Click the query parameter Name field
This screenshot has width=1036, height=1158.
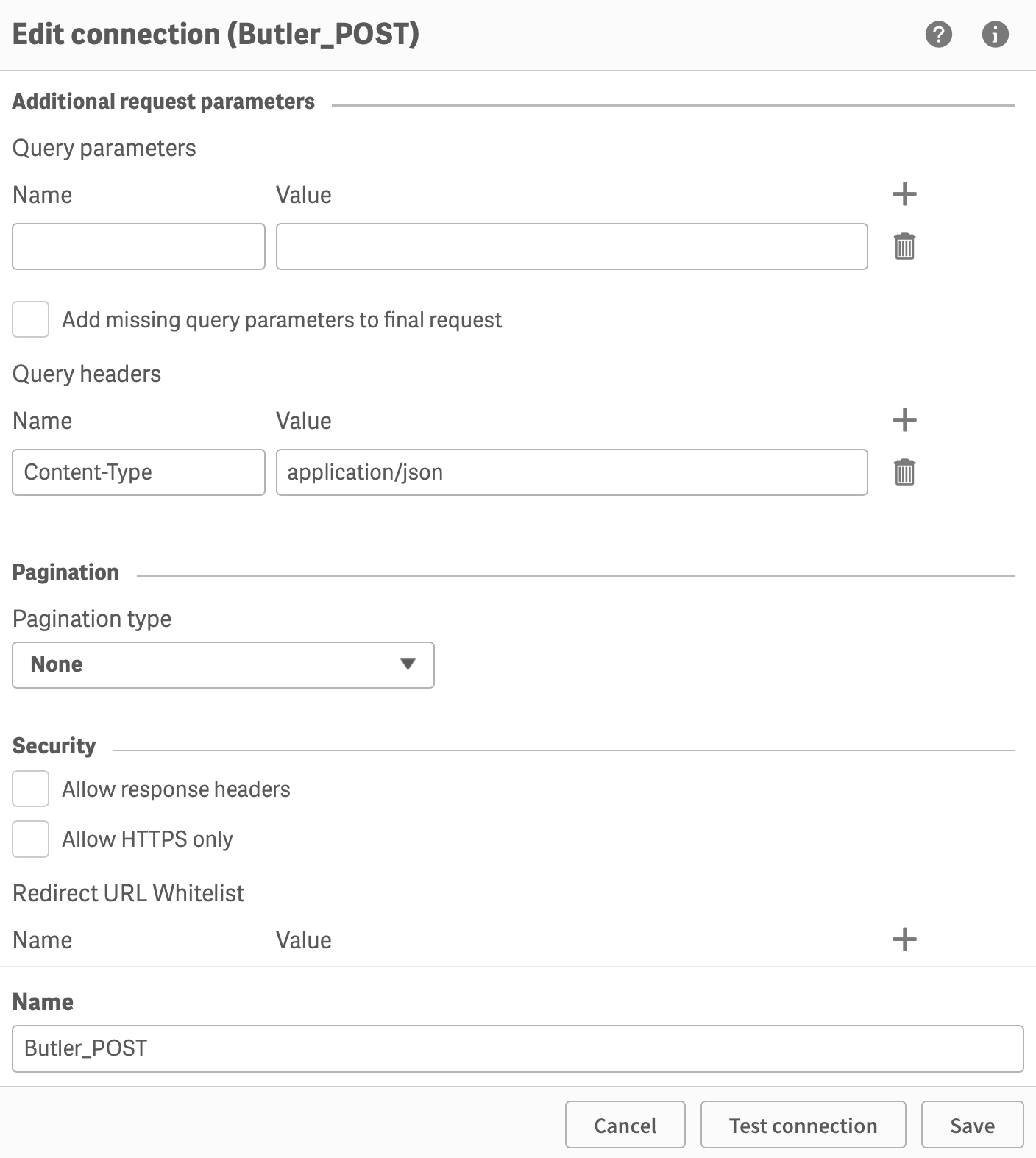click(x=138, y=246)
